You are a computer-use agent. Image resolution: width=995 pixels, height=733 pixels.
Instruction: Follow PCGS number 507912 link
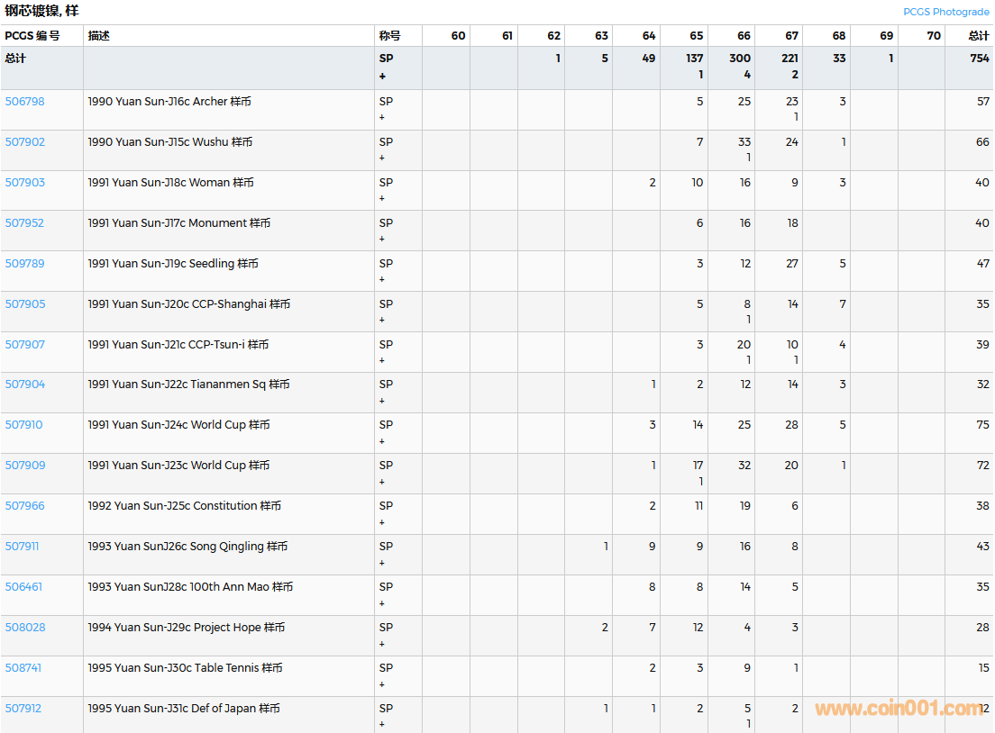(23, 709)
